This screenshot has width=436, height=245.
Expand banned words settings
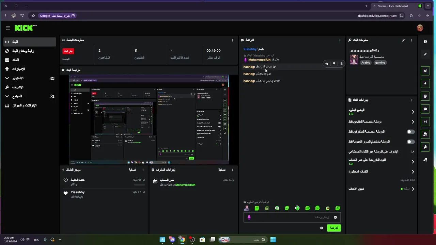click(412, 172)
